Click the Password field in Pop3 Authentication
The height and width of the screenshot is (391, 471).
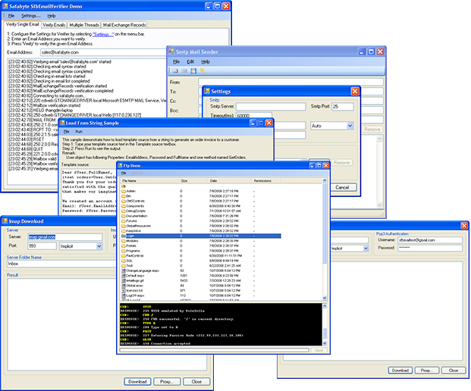pyautogui.click(x=430, y=248)
